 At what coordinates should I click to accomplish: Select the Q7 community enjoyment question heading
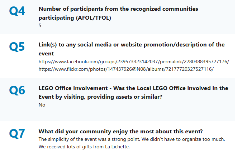[x=120, y=131]
